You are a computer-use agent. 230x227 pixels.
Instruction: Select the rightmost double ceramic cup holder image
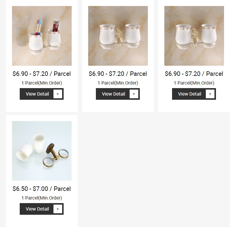(194, 36)
